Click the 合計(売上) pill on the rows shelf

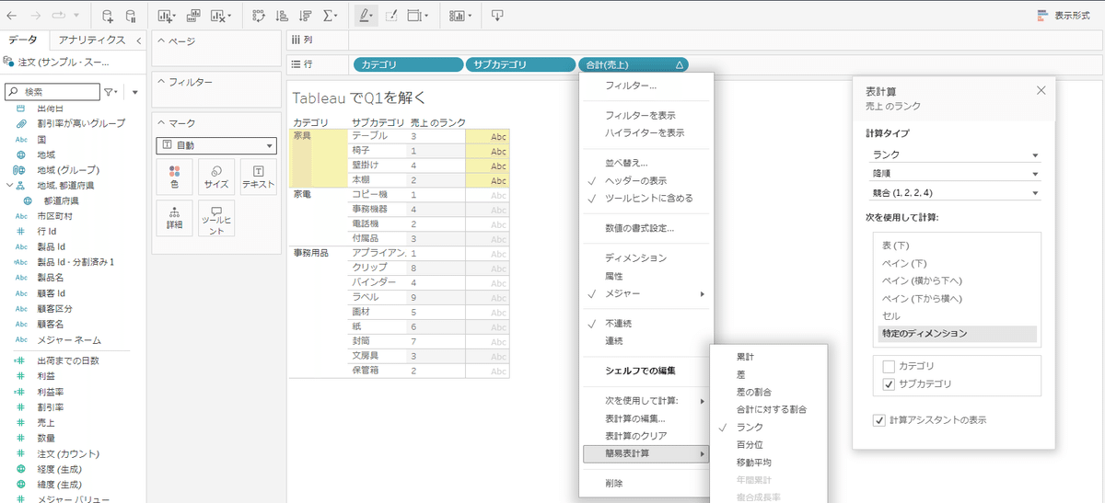633,64
